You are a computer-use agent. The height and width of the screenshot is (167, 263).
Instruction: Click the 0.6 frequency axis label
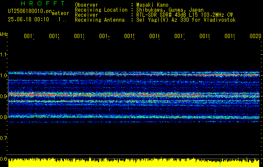pos(4,159)
